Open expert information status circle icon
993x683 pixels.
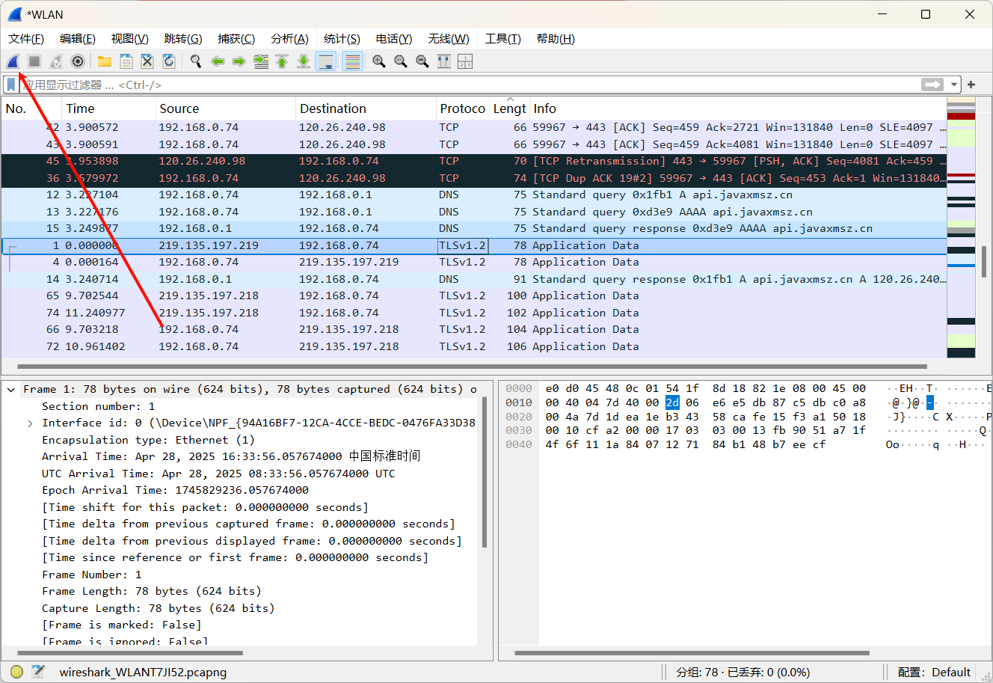click(16, 672)
